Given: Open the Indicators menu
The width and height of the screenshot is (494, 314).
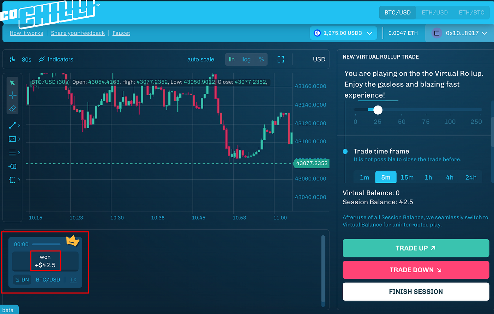Looking at the screenshot, I should click(x=56, y=59).
